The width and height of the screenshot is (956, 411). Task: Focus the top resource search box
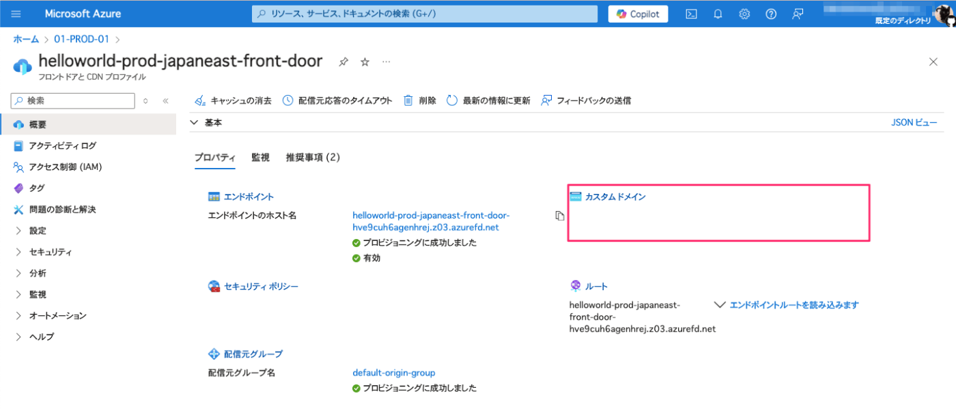(424, 14)
